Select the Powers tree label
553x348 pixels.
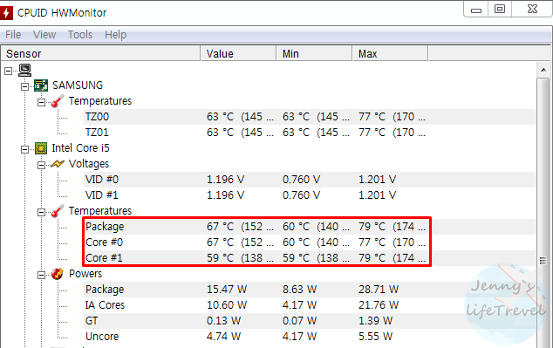tap(85, 274)
